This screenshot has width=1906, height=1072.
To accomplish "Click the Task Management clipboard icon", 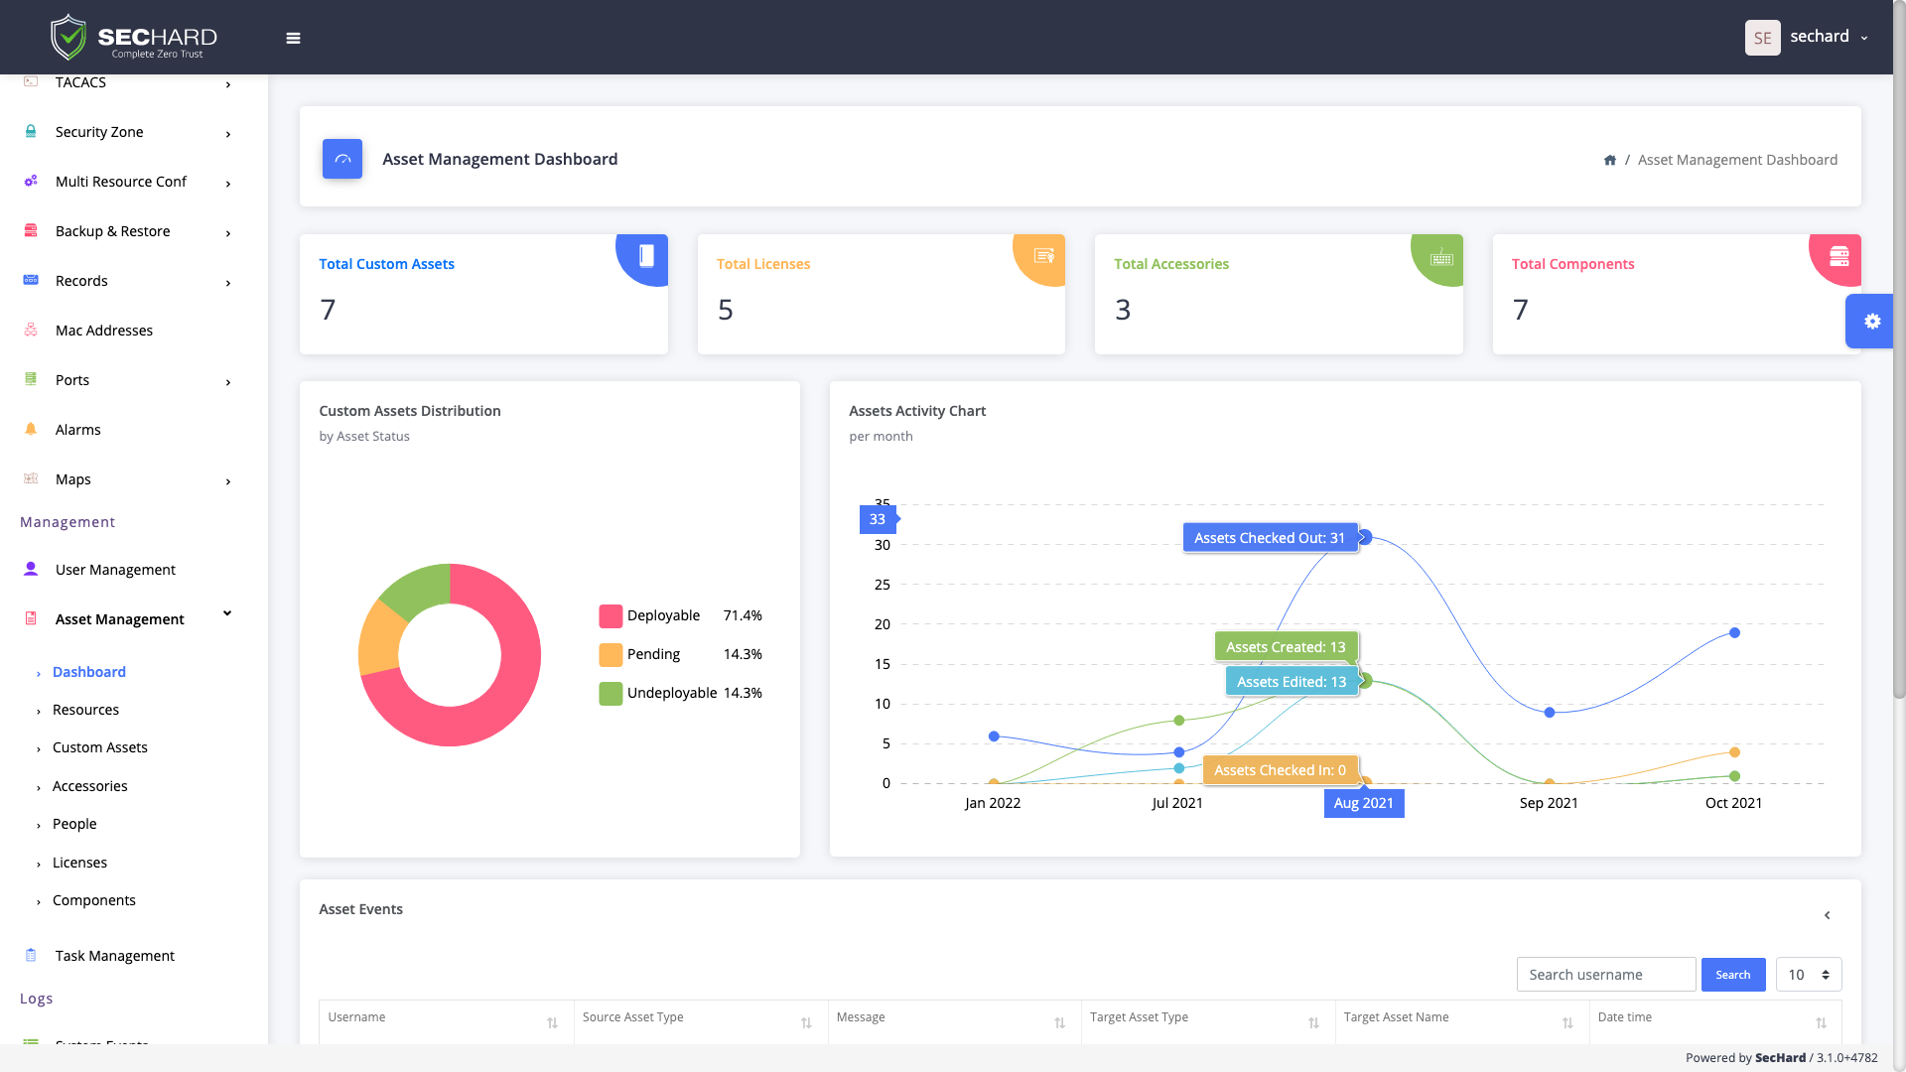I will tap(31, 955).
